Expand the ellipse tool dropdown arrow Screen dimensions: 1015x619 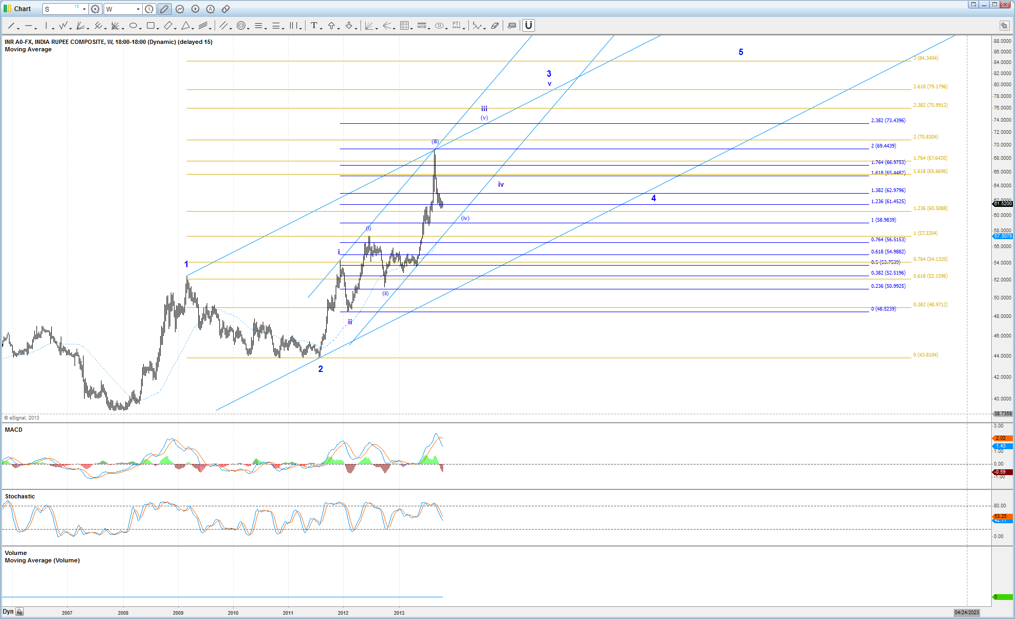click(x=140, y=28)
